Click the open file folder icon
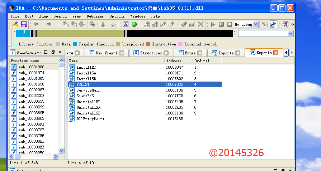The width and height of the screenshot is (321, 171). [x=15, y=25]
